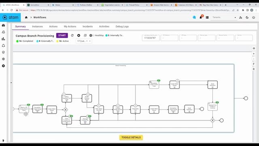Switch to the ServiceNow browser tab
The height and width of the screenshot is (146, 259).
38,5
